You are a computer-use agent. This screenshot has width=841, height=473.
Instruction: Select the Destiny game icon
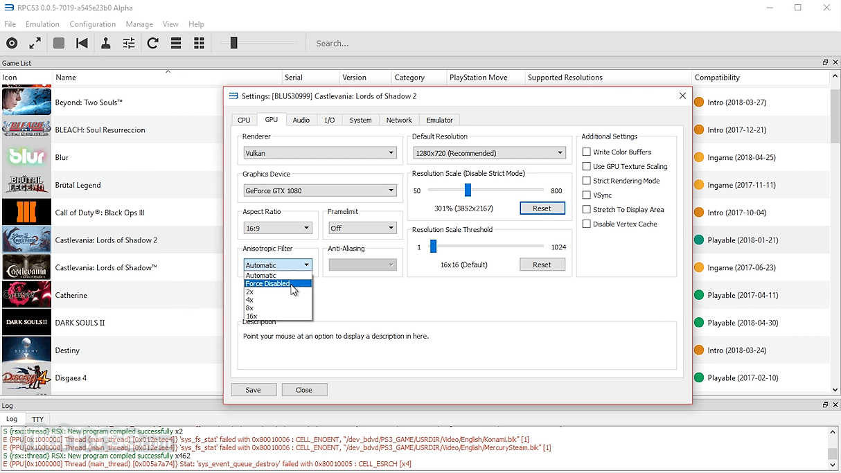pyautogui.click(x=26, y=350)
